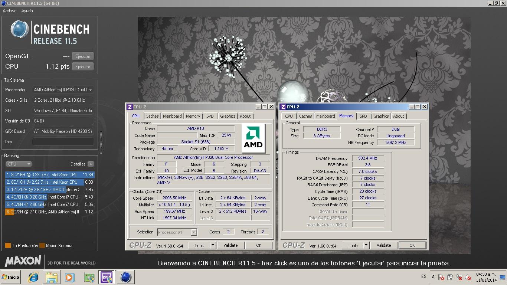Click the Detalles arrow in Ranking
The height and width of the screenshot is (285, 507).
pos(91,164)
